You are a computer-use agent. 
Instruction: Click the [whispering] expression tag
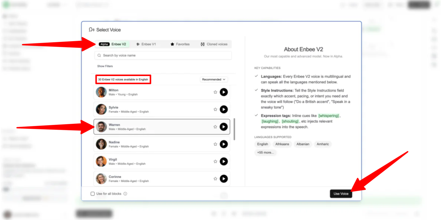[329, 116]
